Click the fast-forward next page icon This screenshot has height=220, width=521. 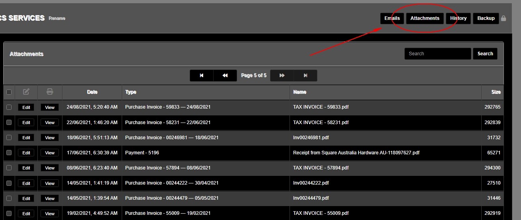point(282,76)
